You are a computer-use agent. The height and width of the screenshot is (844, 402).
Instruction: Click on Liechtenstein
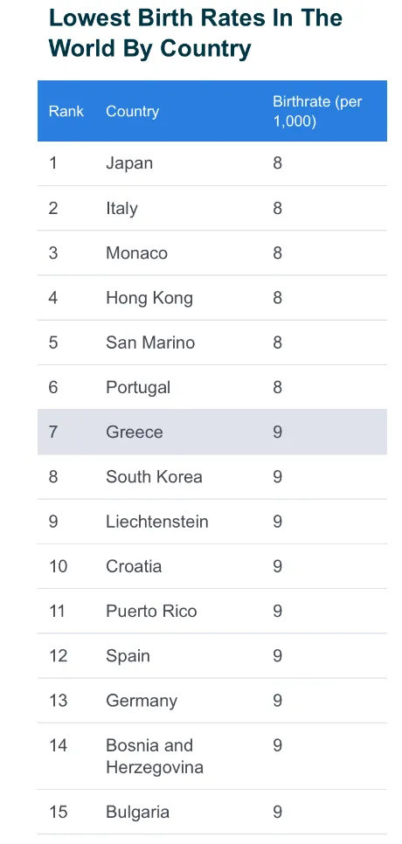pyautogui.click(x=157, y=522)
